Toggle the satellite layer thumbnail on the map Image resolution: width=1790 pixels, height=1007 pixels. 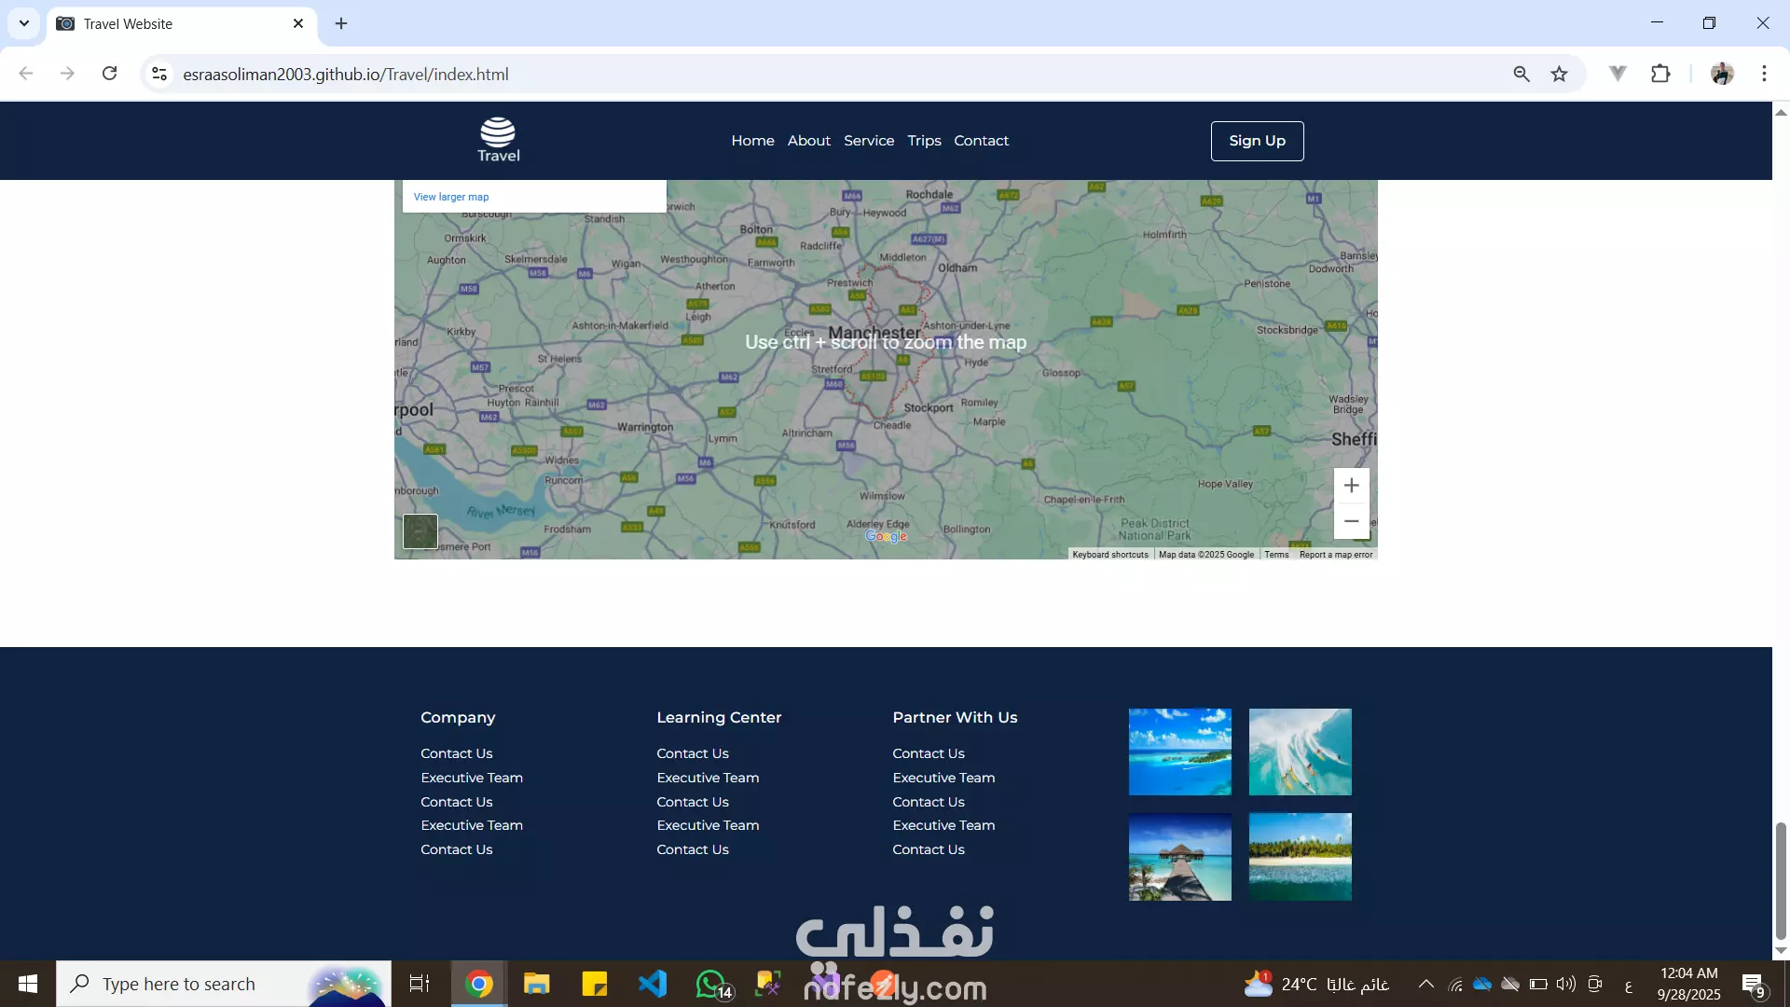point(420,531)
